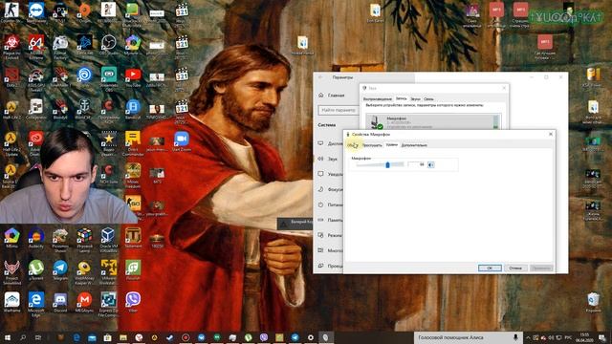
Task: Open the Связь tab in Sound window
Action: click(428, 99)
